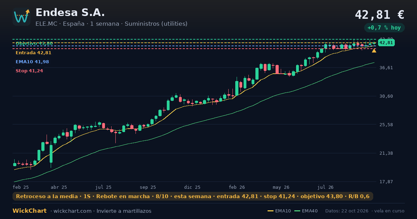Viewport: 417px width, 219px height.
Task: Click the España country label
Action: tap(74, 24)
